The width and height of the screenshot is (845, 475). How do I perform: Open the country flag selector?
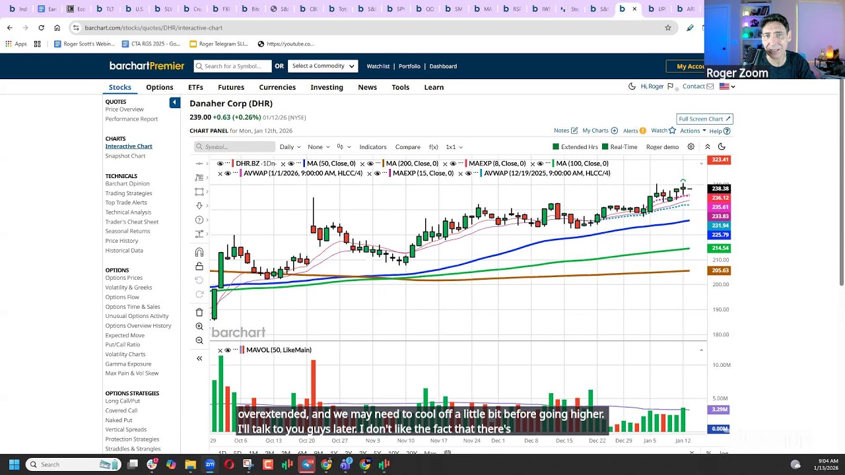727,86
